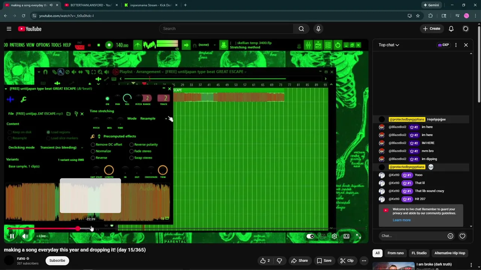The width and height of the screenshot is (481, 270).
Task: Click blue waveform icon in sample window
Action: (x=10, y=99)
